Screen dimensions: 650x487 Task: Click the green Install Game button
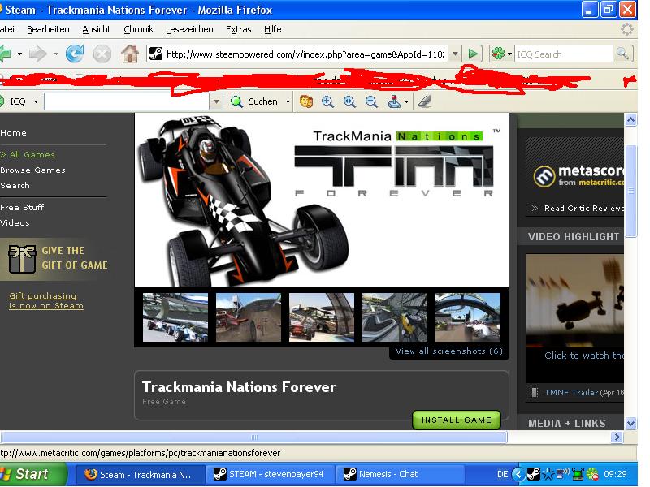click(457, 420)
